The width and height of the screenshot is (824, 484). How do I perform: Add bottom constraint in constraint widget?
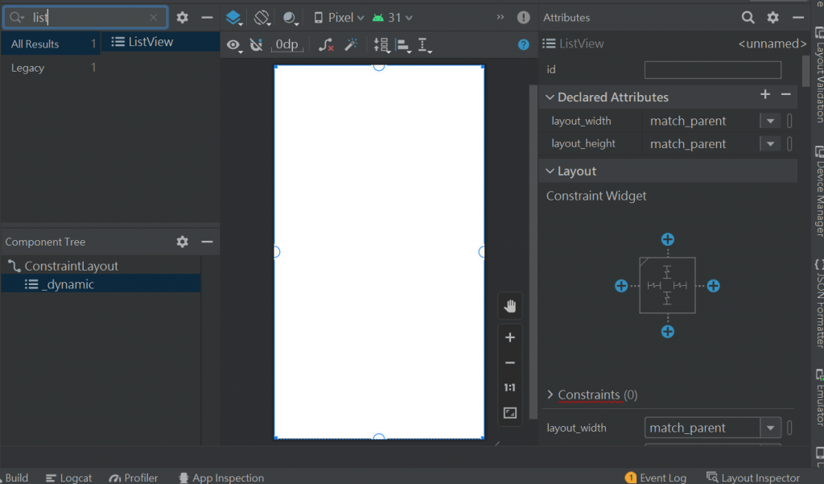pos(667,332)
